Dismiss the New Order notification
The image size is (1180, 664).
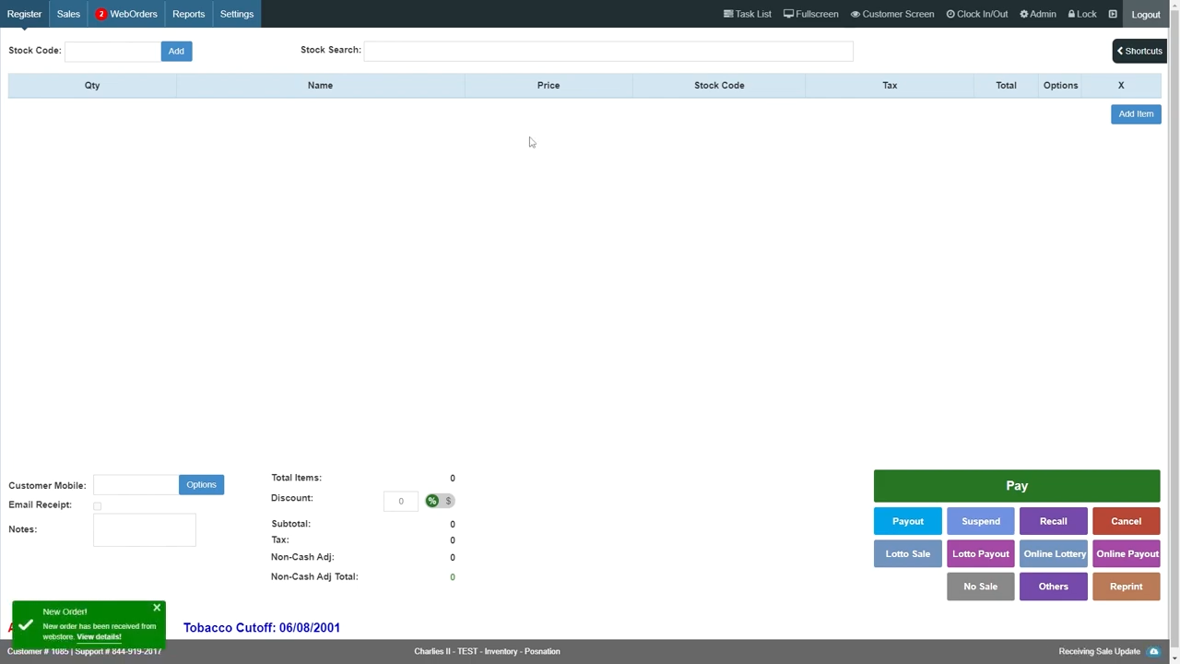coord(157,608)
